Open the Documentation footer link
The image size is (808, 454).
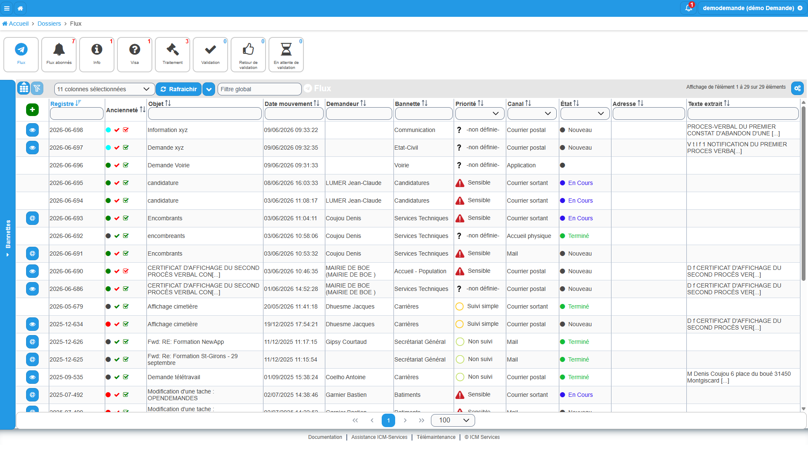point(325,437)
